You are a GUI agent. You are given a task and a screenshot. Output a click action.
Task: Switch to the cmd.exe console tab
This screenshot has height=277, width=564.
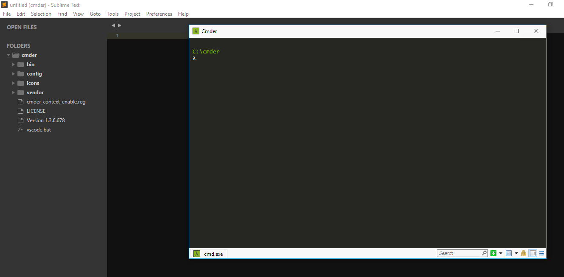tap(213, 253)
